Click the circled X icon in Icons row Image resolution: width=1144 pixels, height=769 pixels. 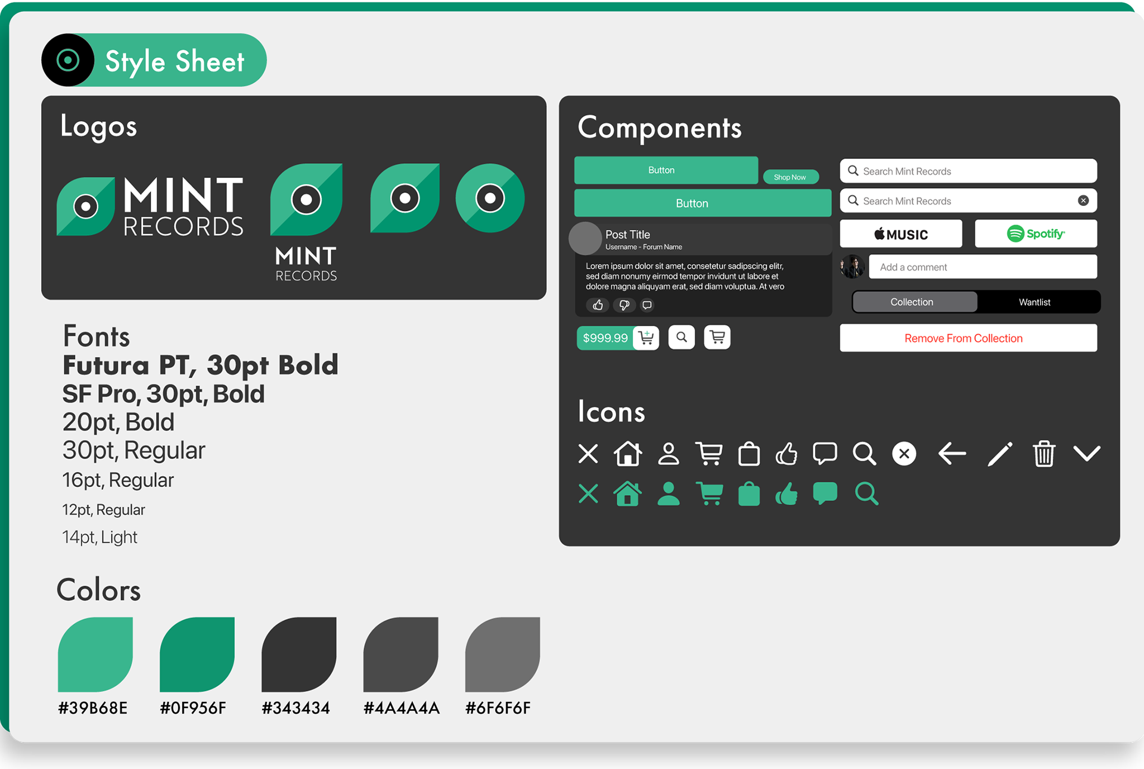click(x=904, y=454)
